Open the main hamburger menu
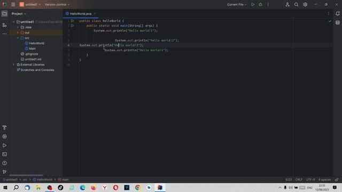The width and height of the screenshot is (342, 192). pos(13,4)
